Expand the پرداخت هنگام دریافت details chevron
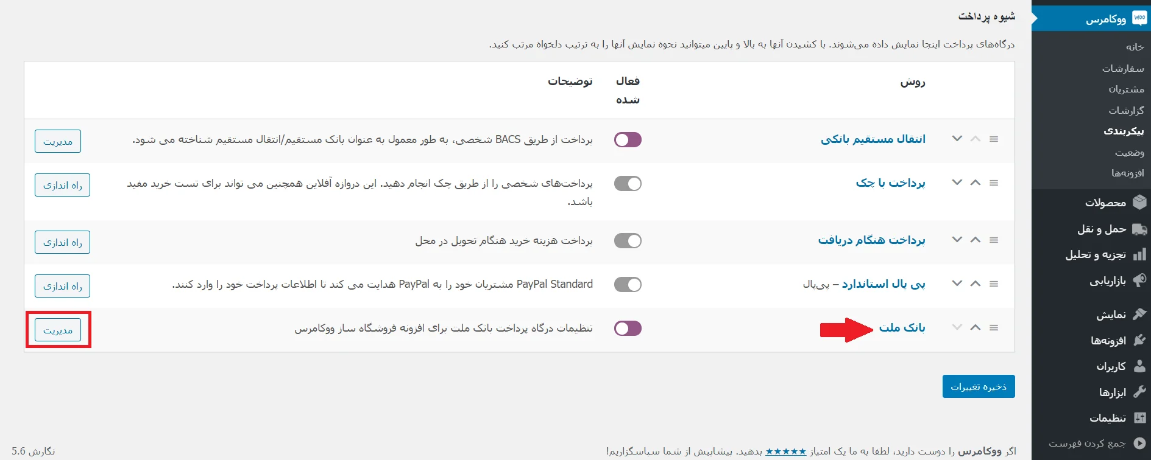The height and width of the screenshot is (460, 1151). pos(956,240)
